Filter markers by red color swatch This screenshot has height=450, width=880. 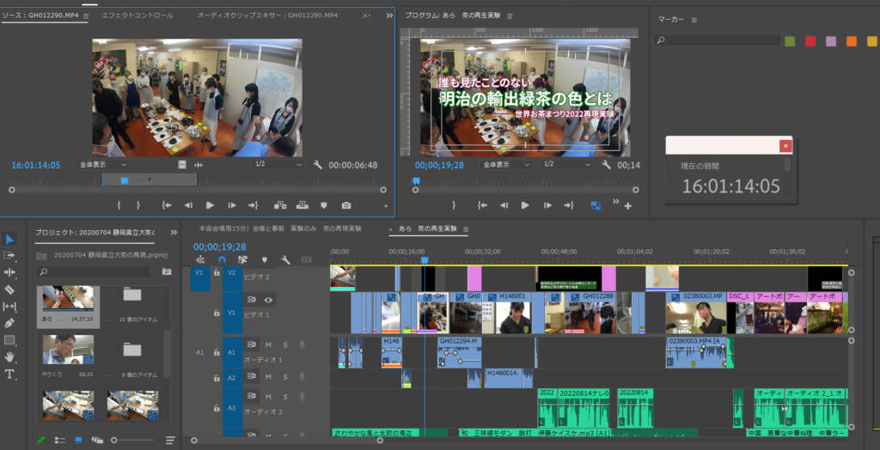(x=810, y=41)
